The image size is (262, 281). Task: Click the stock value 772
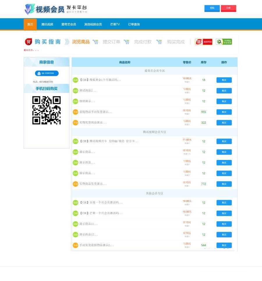click(x=203, y=184)
